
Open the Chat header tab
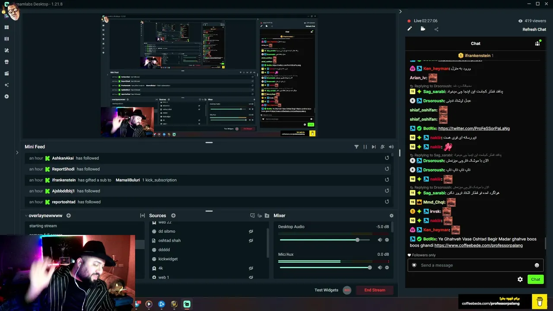click(476, 43)
